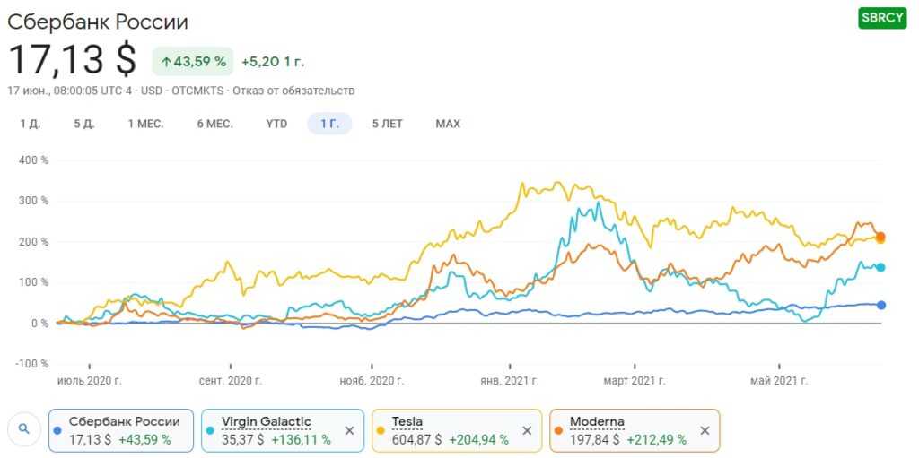Image resolution: width=919 pixels, height=458 pixels.
Task: Open the 5 ЛЕТ chart range
Action: [x=388, y=124]
